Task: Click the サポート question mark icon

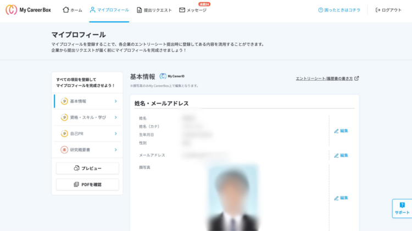Action: (402, 205)
